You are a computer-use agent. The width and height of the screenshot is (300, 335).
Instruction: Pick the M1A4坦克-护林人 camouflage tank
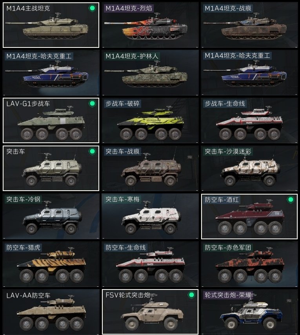[x=150, y=73]
